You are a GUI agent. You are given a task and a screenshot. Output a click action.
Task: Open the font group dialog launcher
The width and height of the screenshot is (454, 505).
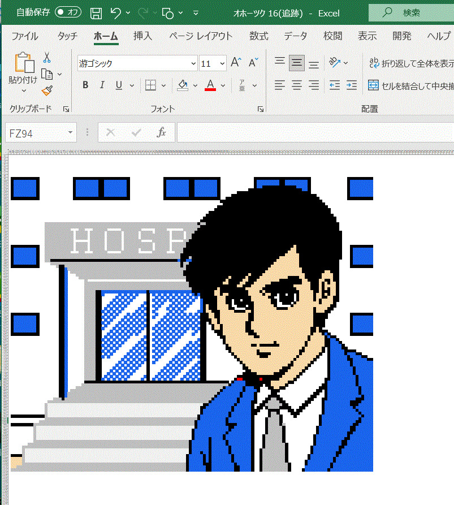click(261, 110)
